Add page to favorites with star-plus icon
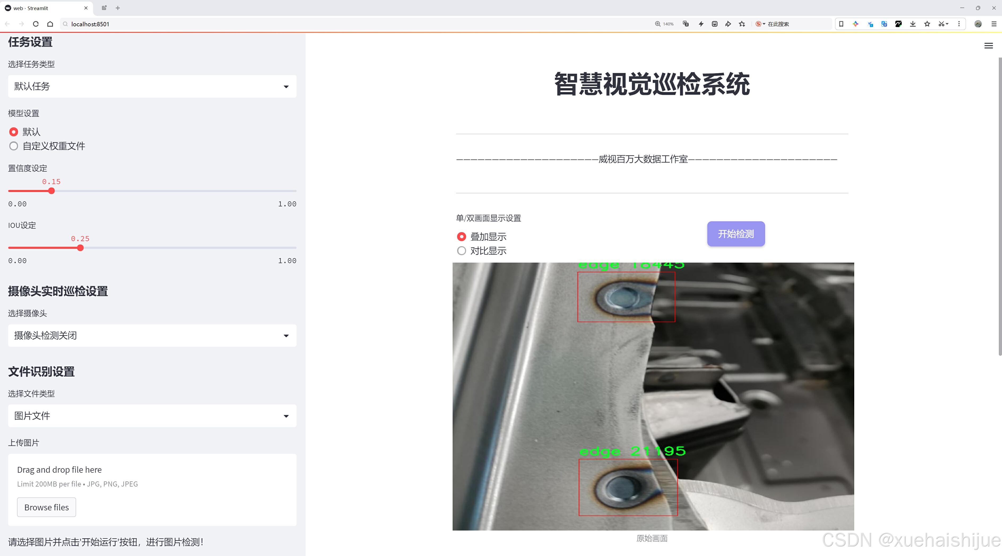Image resolution: width=1002 pixels, height=556 pixels. point(742,24)
